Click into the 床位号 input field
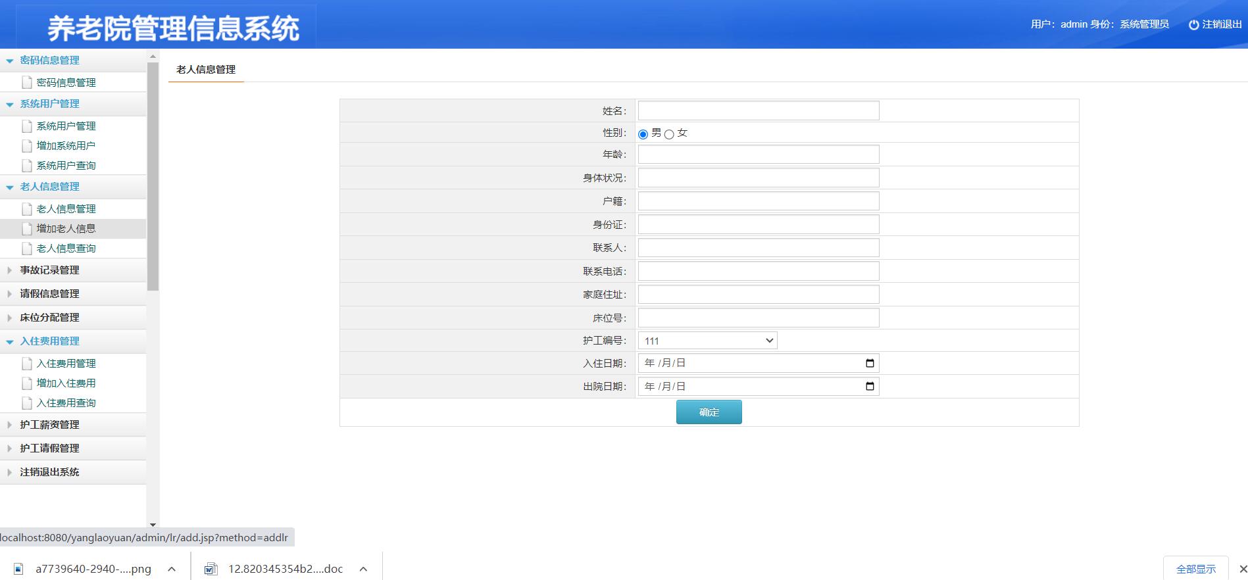This screenshot has height=580, width=1248. tap(759, 318)
